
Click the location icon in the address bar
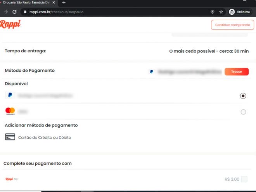tap(213, 12)
